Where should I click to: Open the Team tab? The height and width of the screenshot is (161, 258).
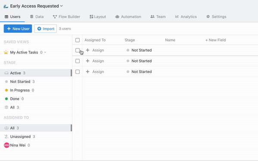pos(158,17)
